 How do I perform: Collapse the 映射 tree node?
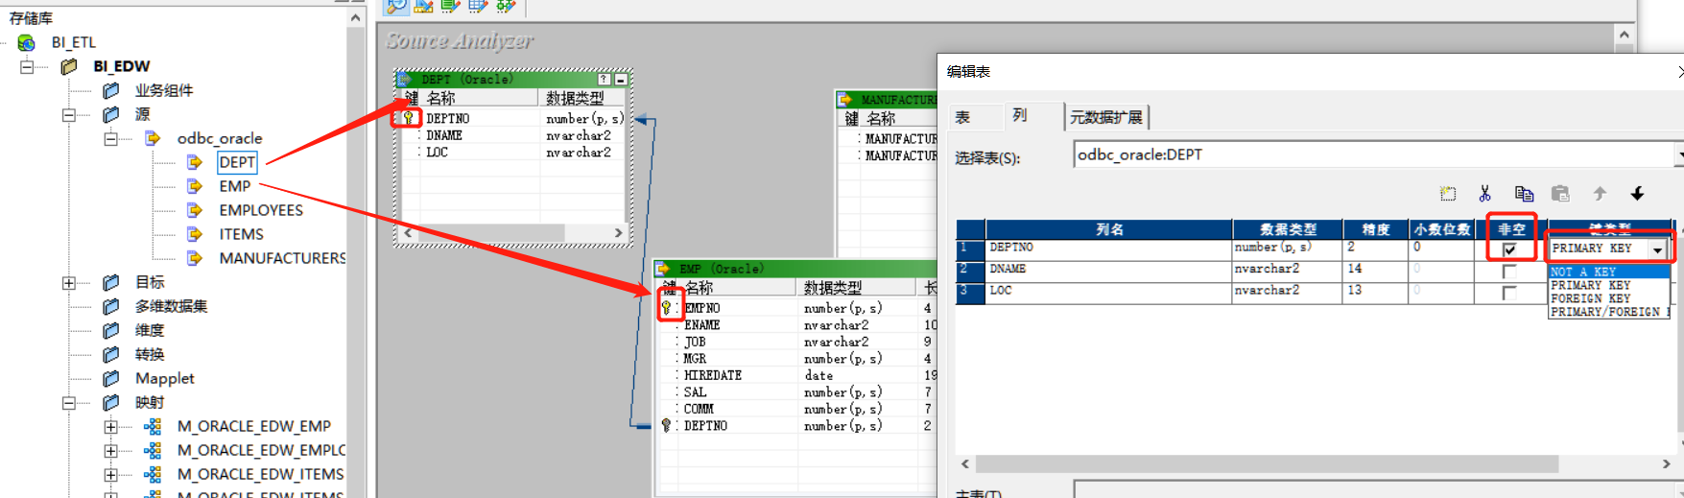click(x=69, y=402)
